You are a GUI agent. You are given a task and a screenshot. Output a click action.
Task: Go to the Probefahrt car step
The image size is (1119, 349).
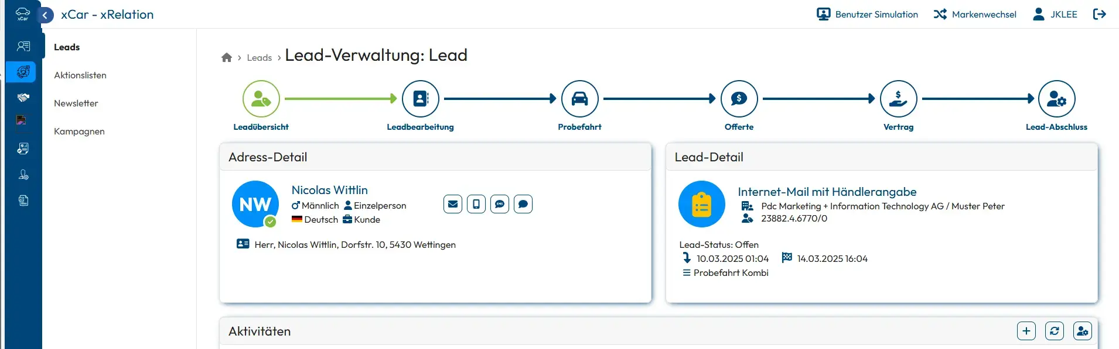(579, 99)
